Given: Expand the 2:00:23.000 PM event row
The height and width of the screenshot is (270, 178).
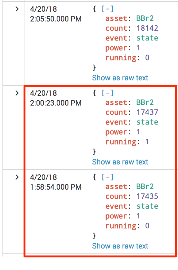Looking at the screenshot, I should point(17,93).
